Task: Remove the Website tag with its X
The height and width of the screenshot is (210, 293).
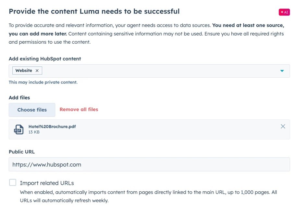Action: click(37, 71)
